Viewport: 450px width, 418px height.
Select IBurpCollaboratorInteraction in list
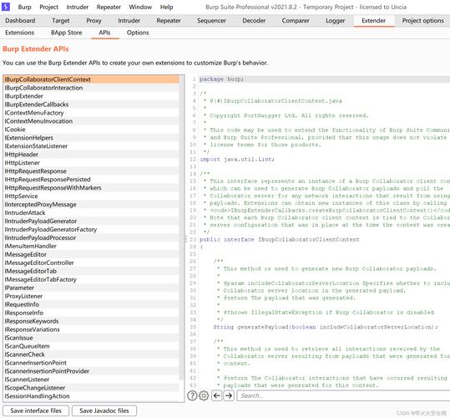tap(91, 88)
